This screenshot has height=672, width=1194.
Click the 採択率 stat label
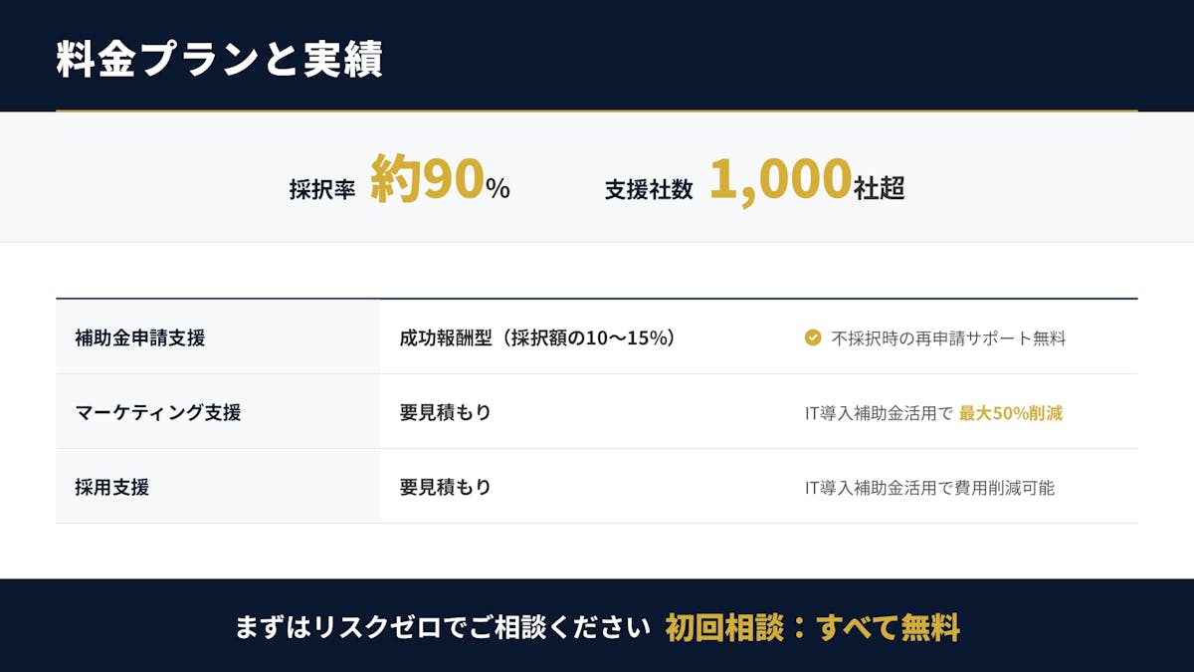pos(322,189)
